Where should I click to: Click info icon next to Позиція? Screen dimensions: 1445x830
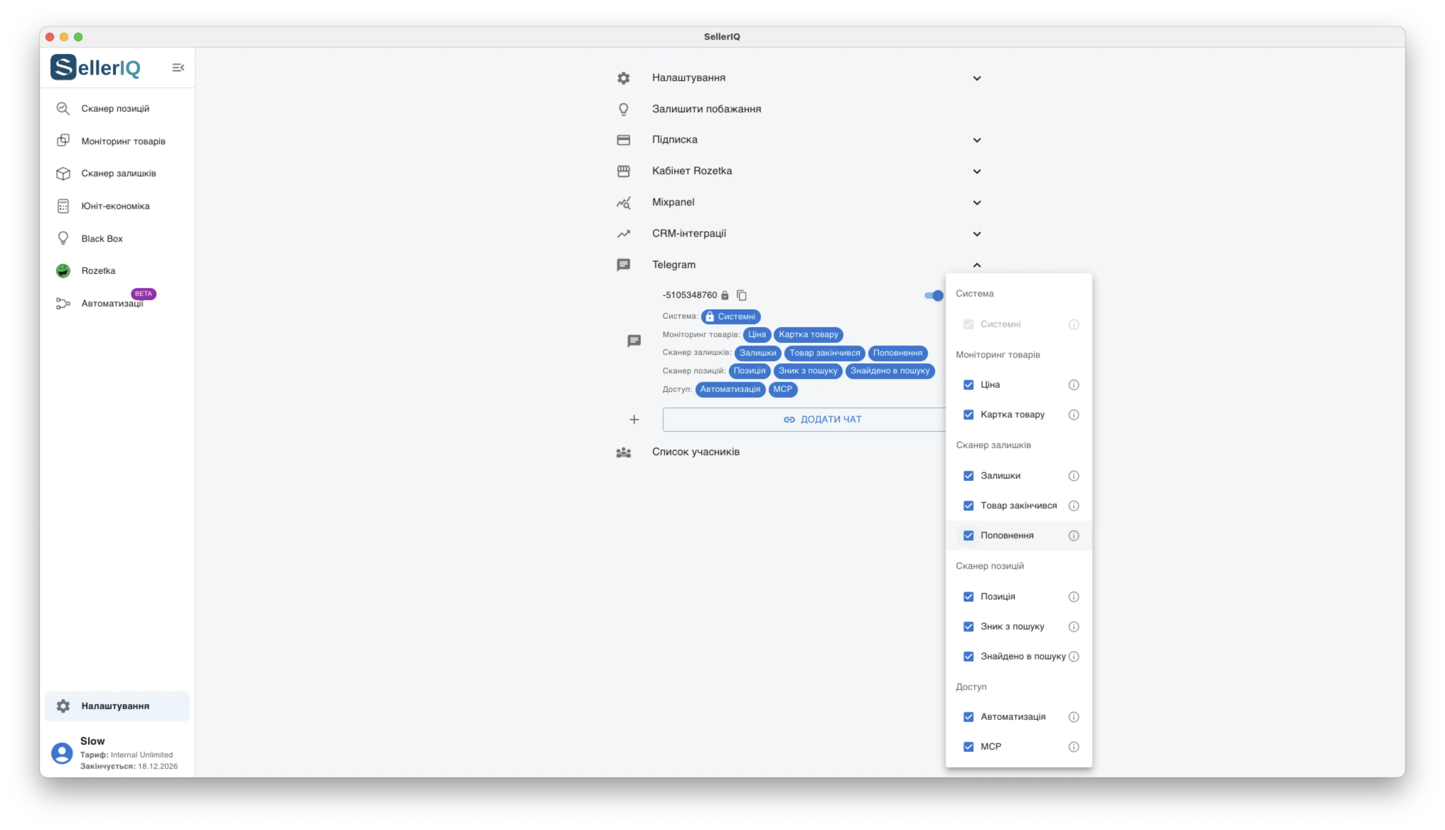click(x=1073, y=597)
